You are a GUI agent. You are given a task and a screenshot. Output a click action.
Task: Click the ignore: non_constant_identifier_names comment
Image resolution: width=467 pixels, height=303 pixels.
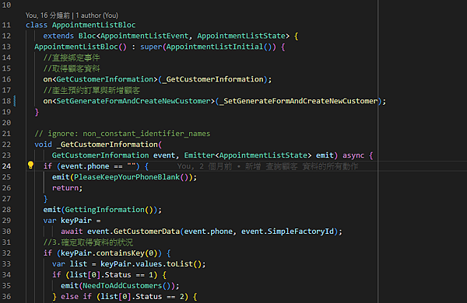pos(122,134)
